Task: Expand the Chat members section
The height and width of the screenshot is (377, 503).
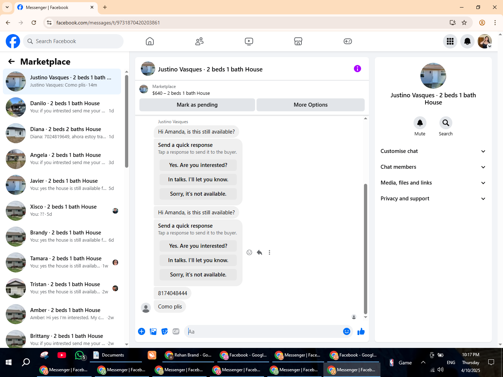Action: tap(433, 167)
